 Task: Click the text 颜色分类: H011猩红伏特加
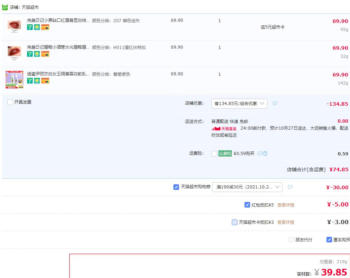pyautogui.click(x=119, y=48)
